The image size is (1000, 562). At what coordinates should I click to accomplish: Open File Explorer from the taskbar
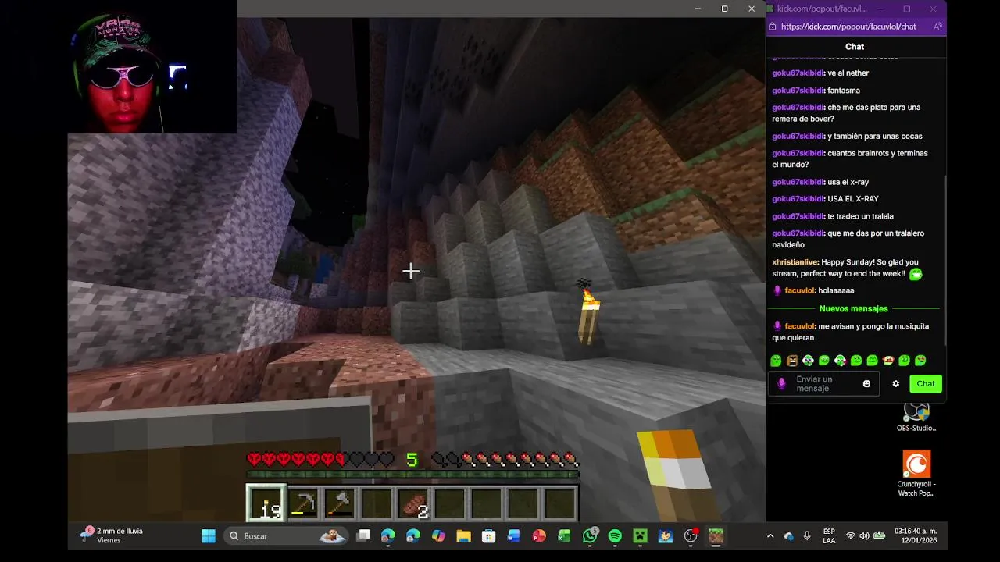click(463, 536)
